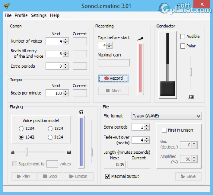Click the microphone icon above recording level
This screenshot has height=195, width=213.
click(x=140, y=39)
